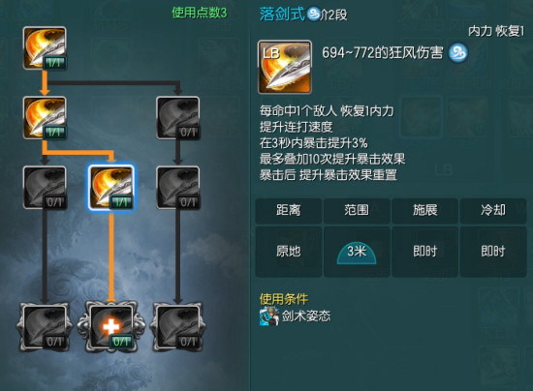This screenshot has width=533, height=391.
Task: Click the 使用点数3 points label
Action: pyautogui.click(x=200, y=13)
